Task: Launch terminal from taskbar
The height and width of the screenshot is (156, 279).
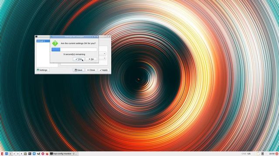Action: pos(30,154)
